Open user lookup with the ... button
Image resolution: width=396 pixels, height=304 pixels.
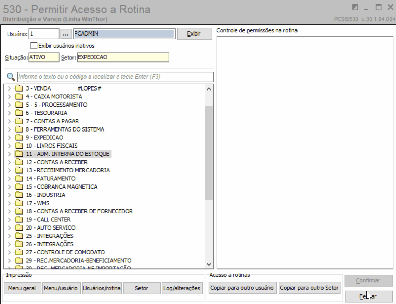coord(65,33)
